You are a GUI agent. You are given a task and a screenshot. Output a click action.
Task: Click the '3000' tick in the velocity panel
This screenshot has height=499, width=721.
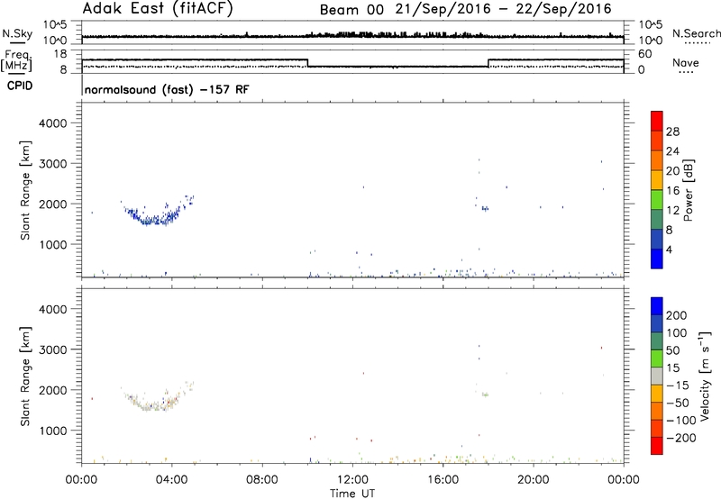pos(53,349)
